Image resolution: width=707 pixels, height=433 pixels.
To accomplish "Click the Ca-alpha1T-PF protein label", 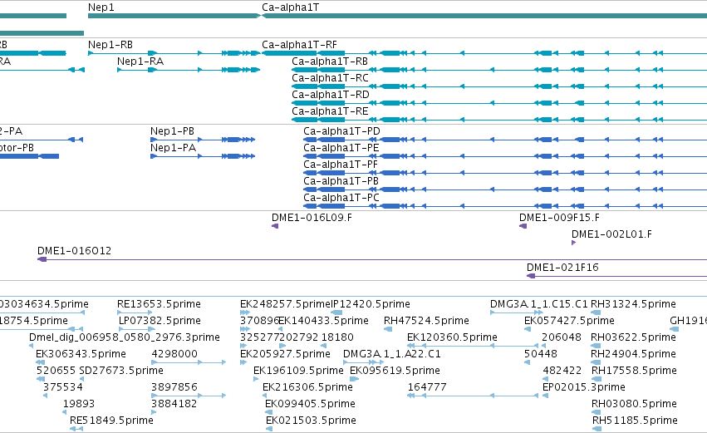I will coord(341,165).
